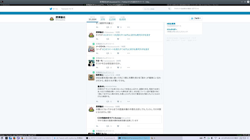This screenshot has width=250, height=140.
Task: Launch Firefox from the taskbar
Action: point(14,138)
